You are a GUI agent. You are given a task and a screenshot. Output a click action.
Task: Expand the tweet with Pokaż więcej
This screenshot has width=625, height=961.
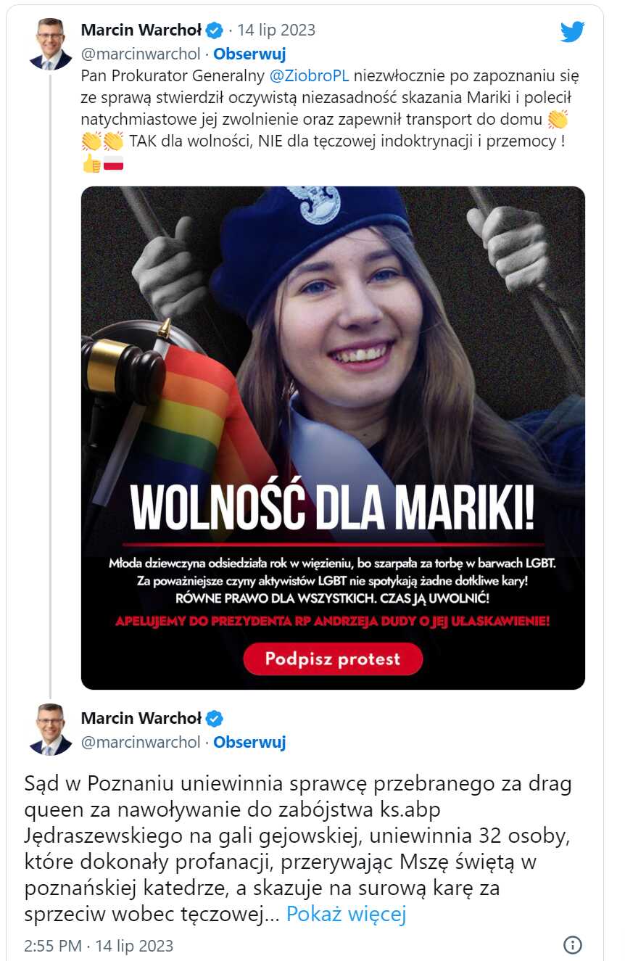tap(346, 915)
